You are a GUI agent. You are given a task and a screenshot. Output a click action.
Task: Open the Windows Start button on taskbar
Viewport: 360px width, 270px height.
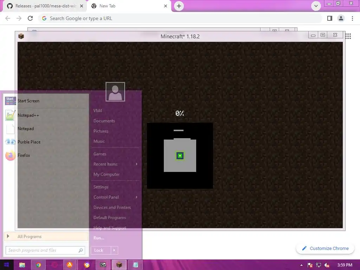[6, 265]
